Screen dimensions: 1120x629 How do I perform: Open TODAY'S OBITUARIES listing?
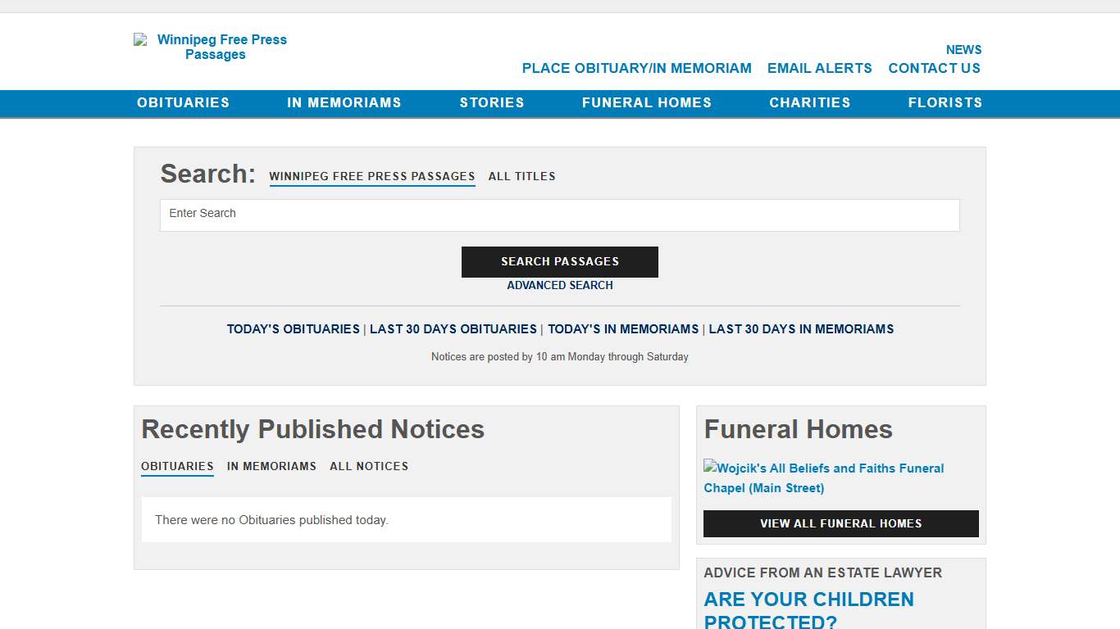(293, 328)
